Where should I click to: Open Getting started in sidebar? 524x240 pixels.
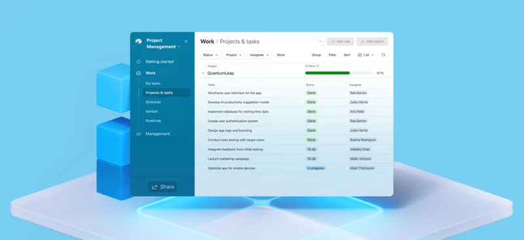point(159,61)
